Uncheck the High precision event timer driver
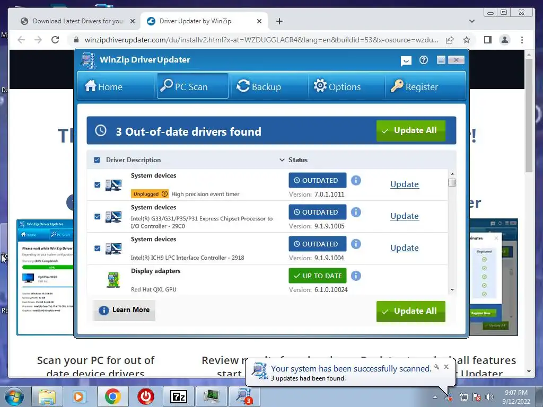Viewport: 543px width, 407px height. 98,185
